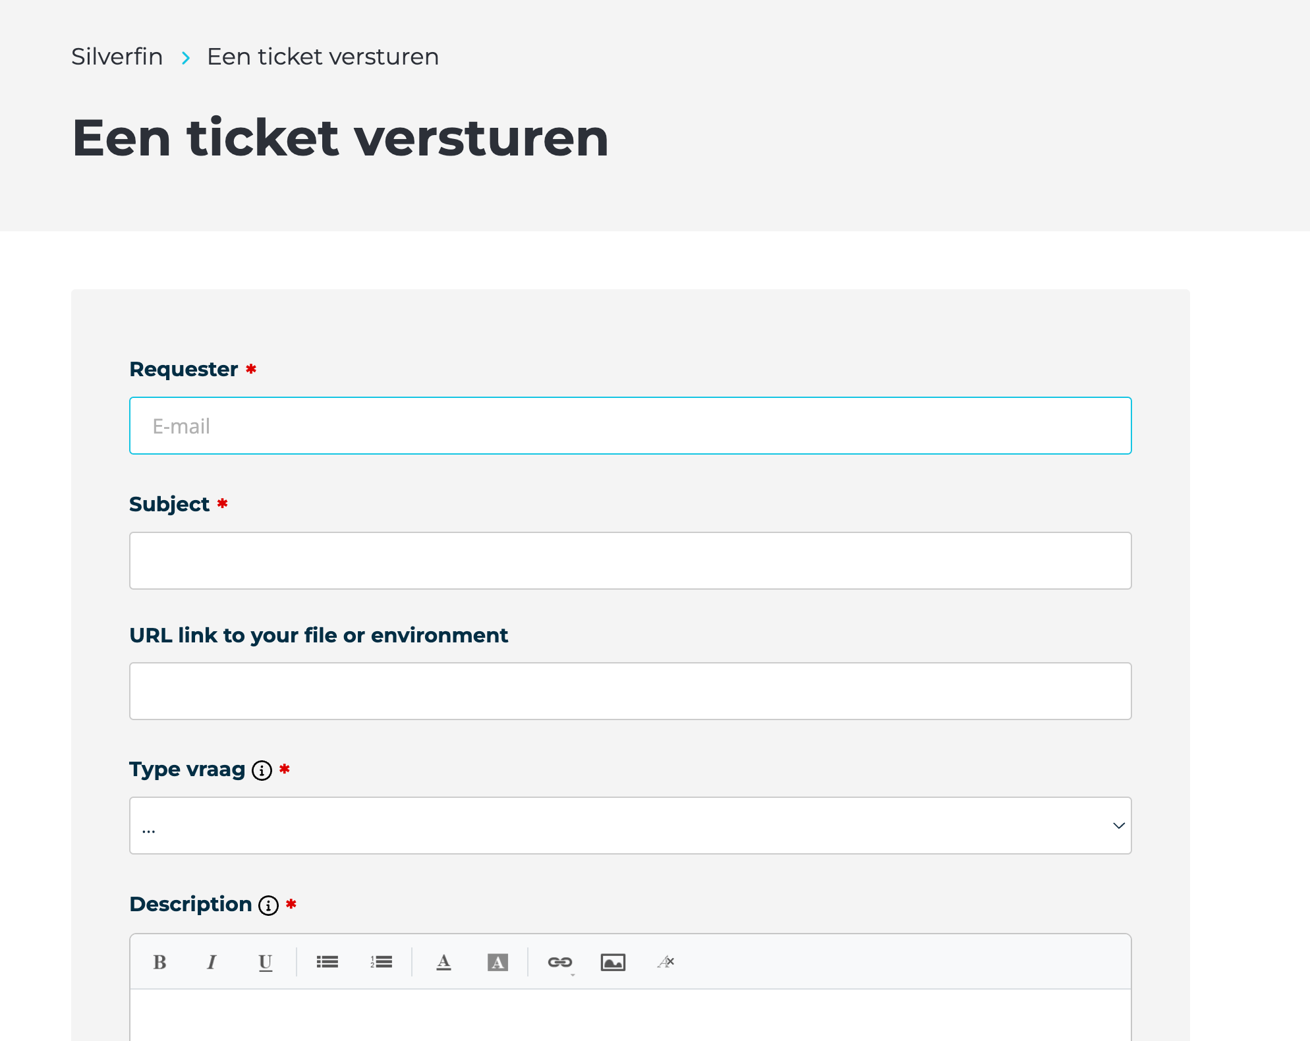This screenshot has width=1310, height=1041.
Task: Click into the Subject field
Action: pos(630,561)
